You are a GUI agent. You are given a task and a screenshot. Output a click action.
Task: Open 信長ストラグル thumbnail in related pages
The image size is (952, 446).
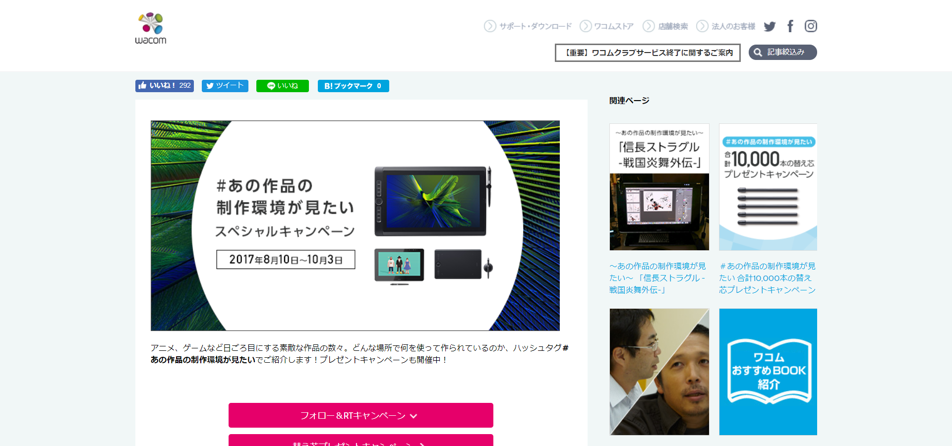coord(659,187)
